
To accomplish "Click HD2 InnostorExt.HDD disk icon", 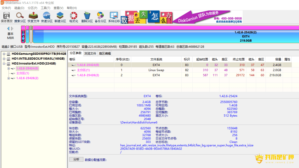I will pos(9,64).
